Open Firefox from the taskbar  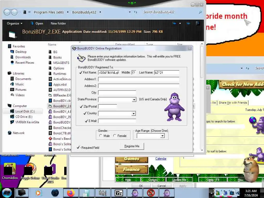(x=71, y=193)
